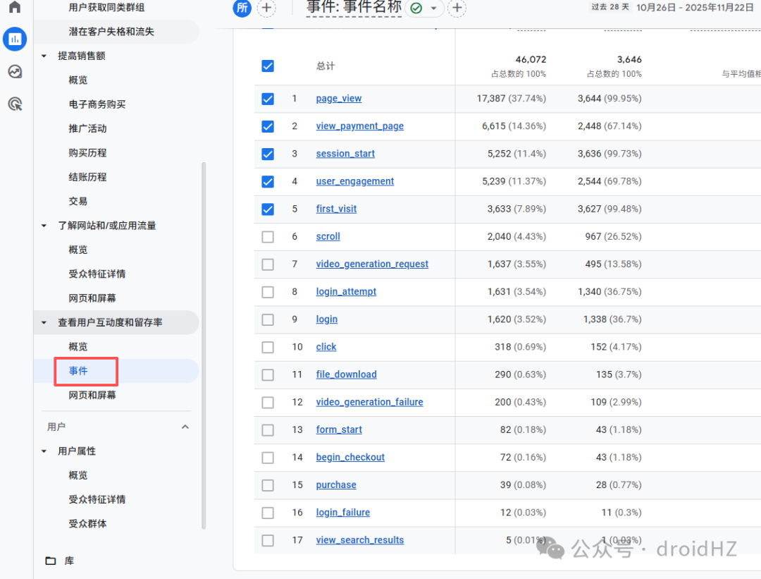Open the Explore icon in left rail
The image size is (761, 579).
click(15, 71)
